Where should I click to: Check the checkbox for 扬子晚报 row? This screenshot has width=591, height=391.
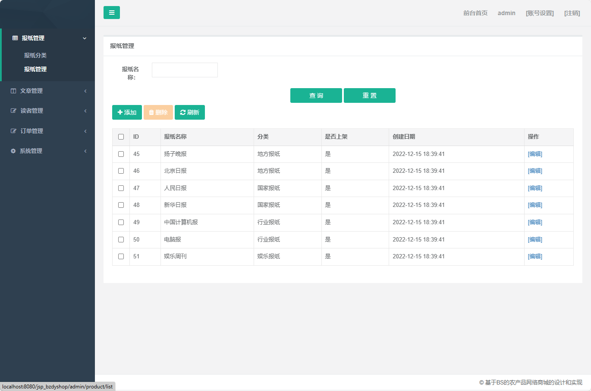(121, 154)
